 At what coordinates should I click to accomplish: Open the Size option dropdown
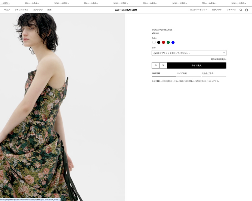tap(189, 53)
